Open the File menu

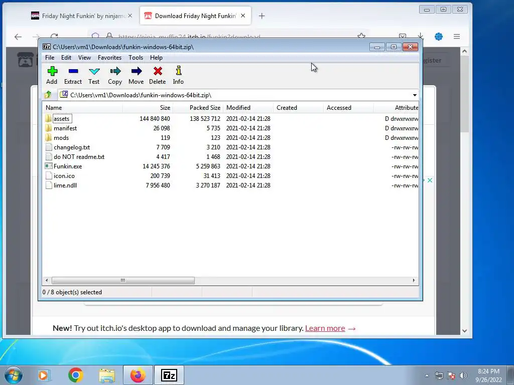coord(50,58)
